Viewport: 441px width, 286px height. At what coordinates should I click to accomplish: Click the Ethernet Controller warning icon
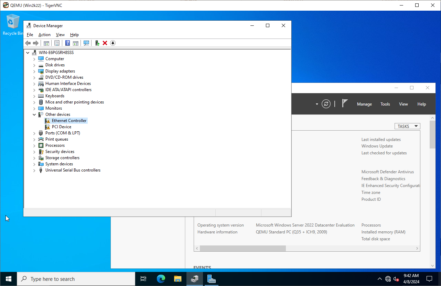click(47, 121)
